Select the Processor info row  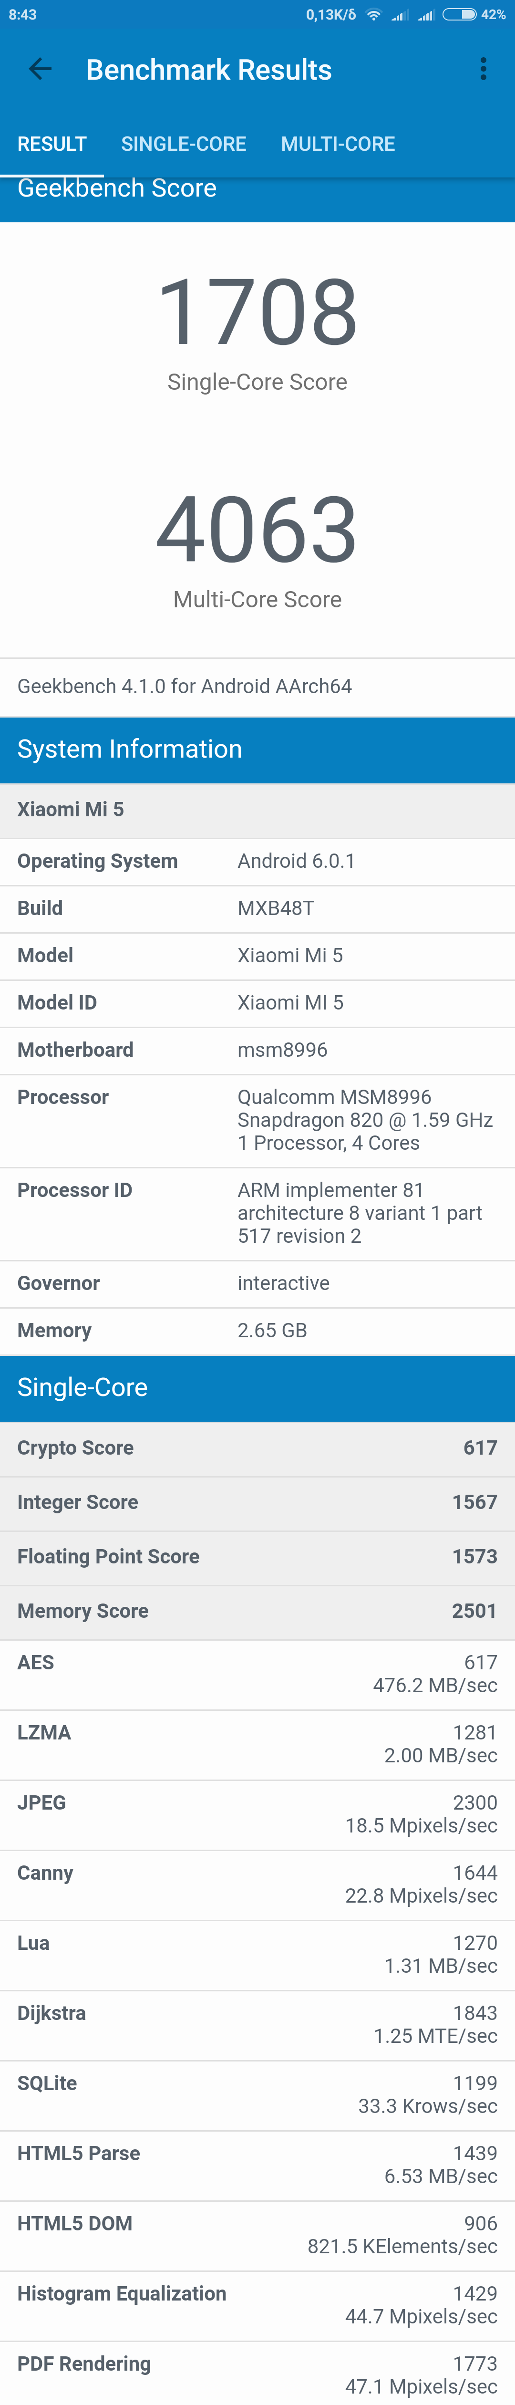click(257, 1119)
